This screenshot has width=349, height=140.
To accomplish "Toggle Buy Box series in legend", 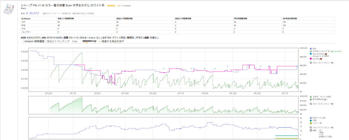I will [x=315, y=59].
